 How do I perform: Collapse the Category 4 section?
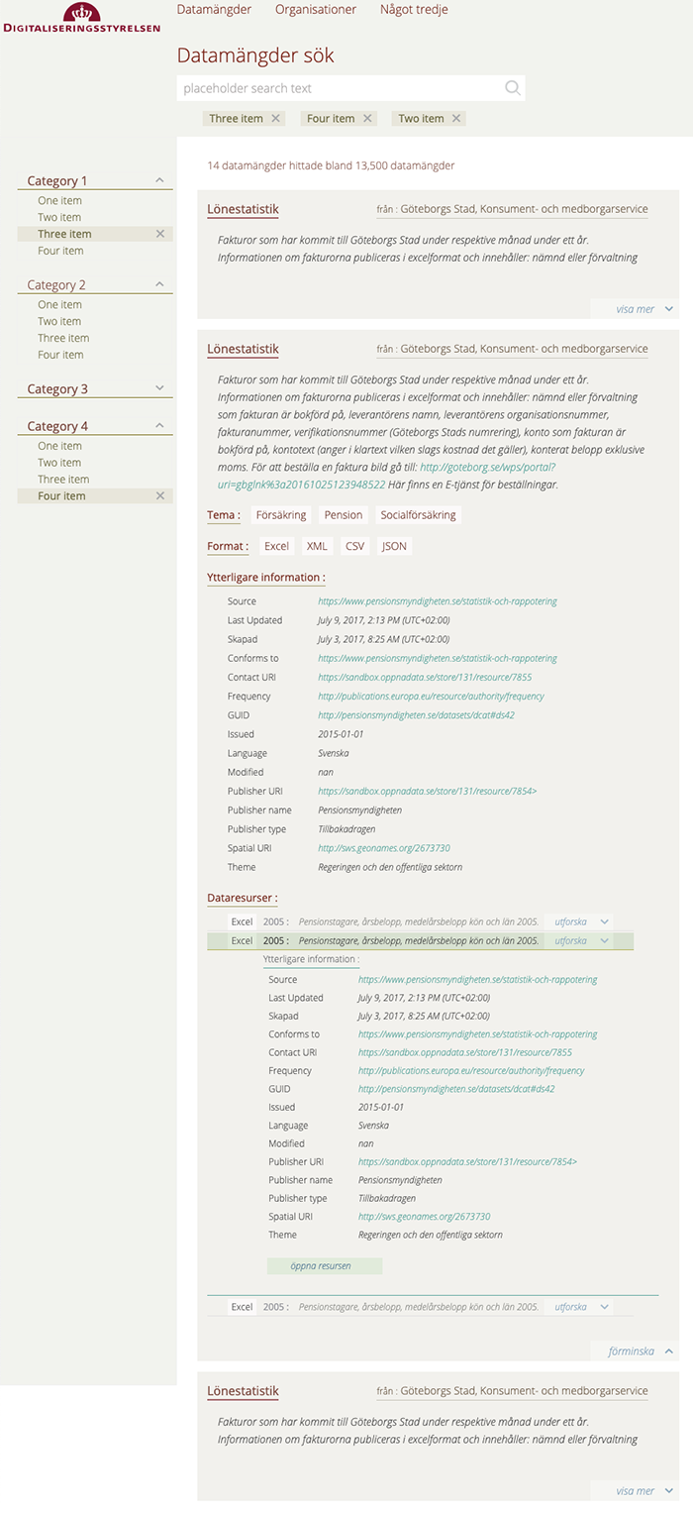click(160, 426)
